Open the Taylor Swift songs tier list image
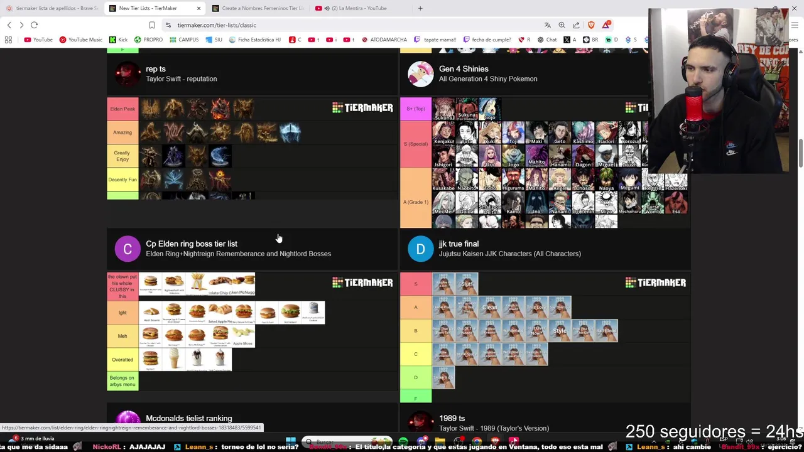Image resolution: width=804 pixels, height=452 pixels. 545,337
